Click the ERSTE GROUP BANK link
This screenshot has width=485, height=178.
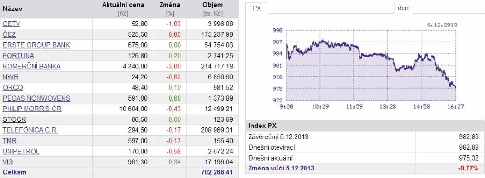(x=36, y=45)
